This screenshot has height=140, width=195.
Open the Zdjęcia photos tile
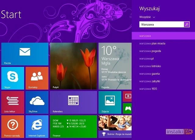[x=110, y=102]
